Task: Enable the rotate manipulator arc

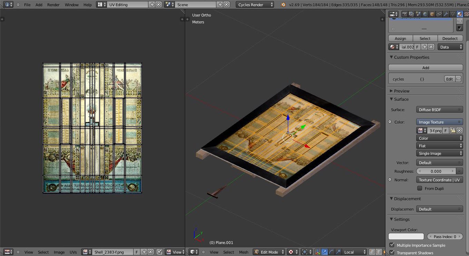Action: 331,252
